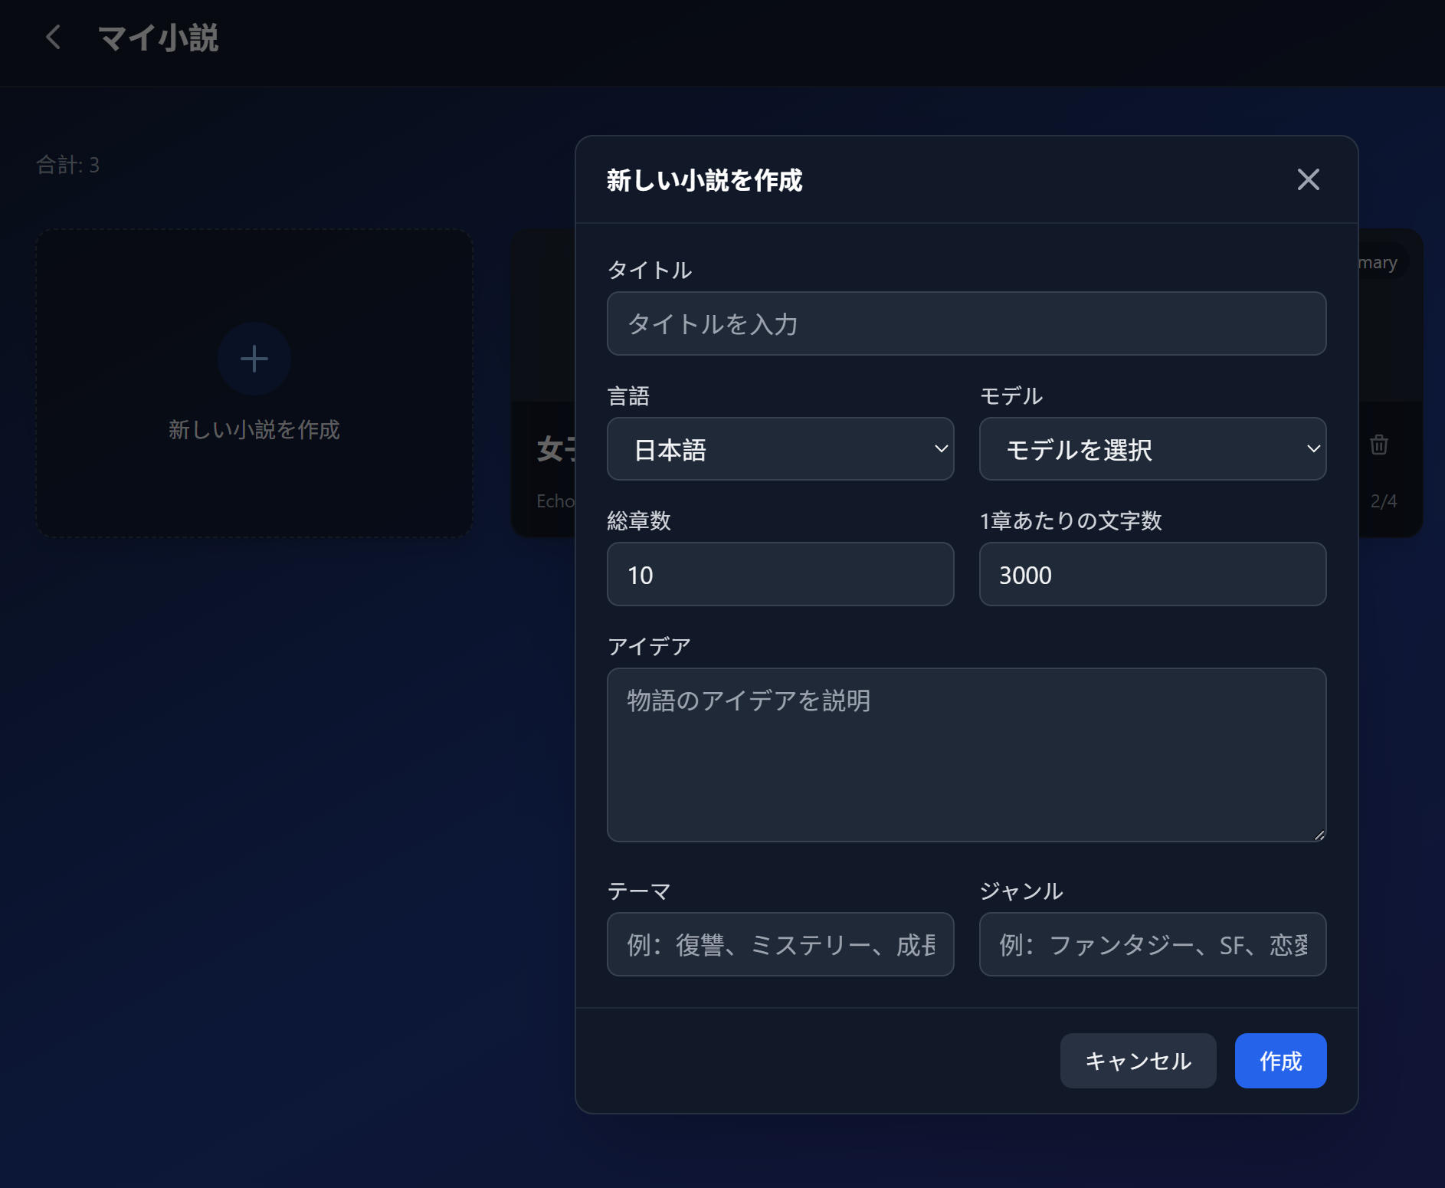Click the テーマ example input field
Image resolution: width=1445 pixels, height=1188 pixels.
pos(780,944)
